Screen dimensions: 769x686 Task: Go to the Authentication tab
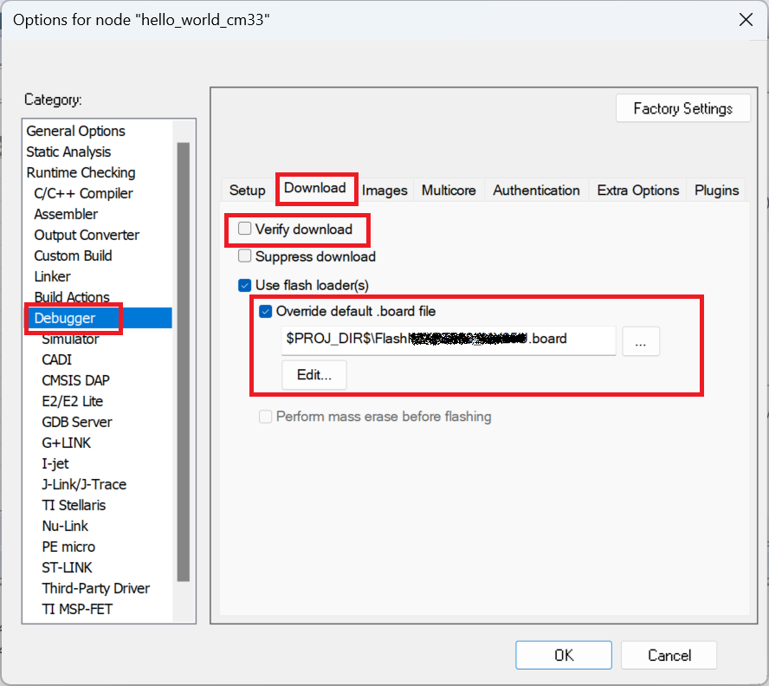tap(536, 191)
